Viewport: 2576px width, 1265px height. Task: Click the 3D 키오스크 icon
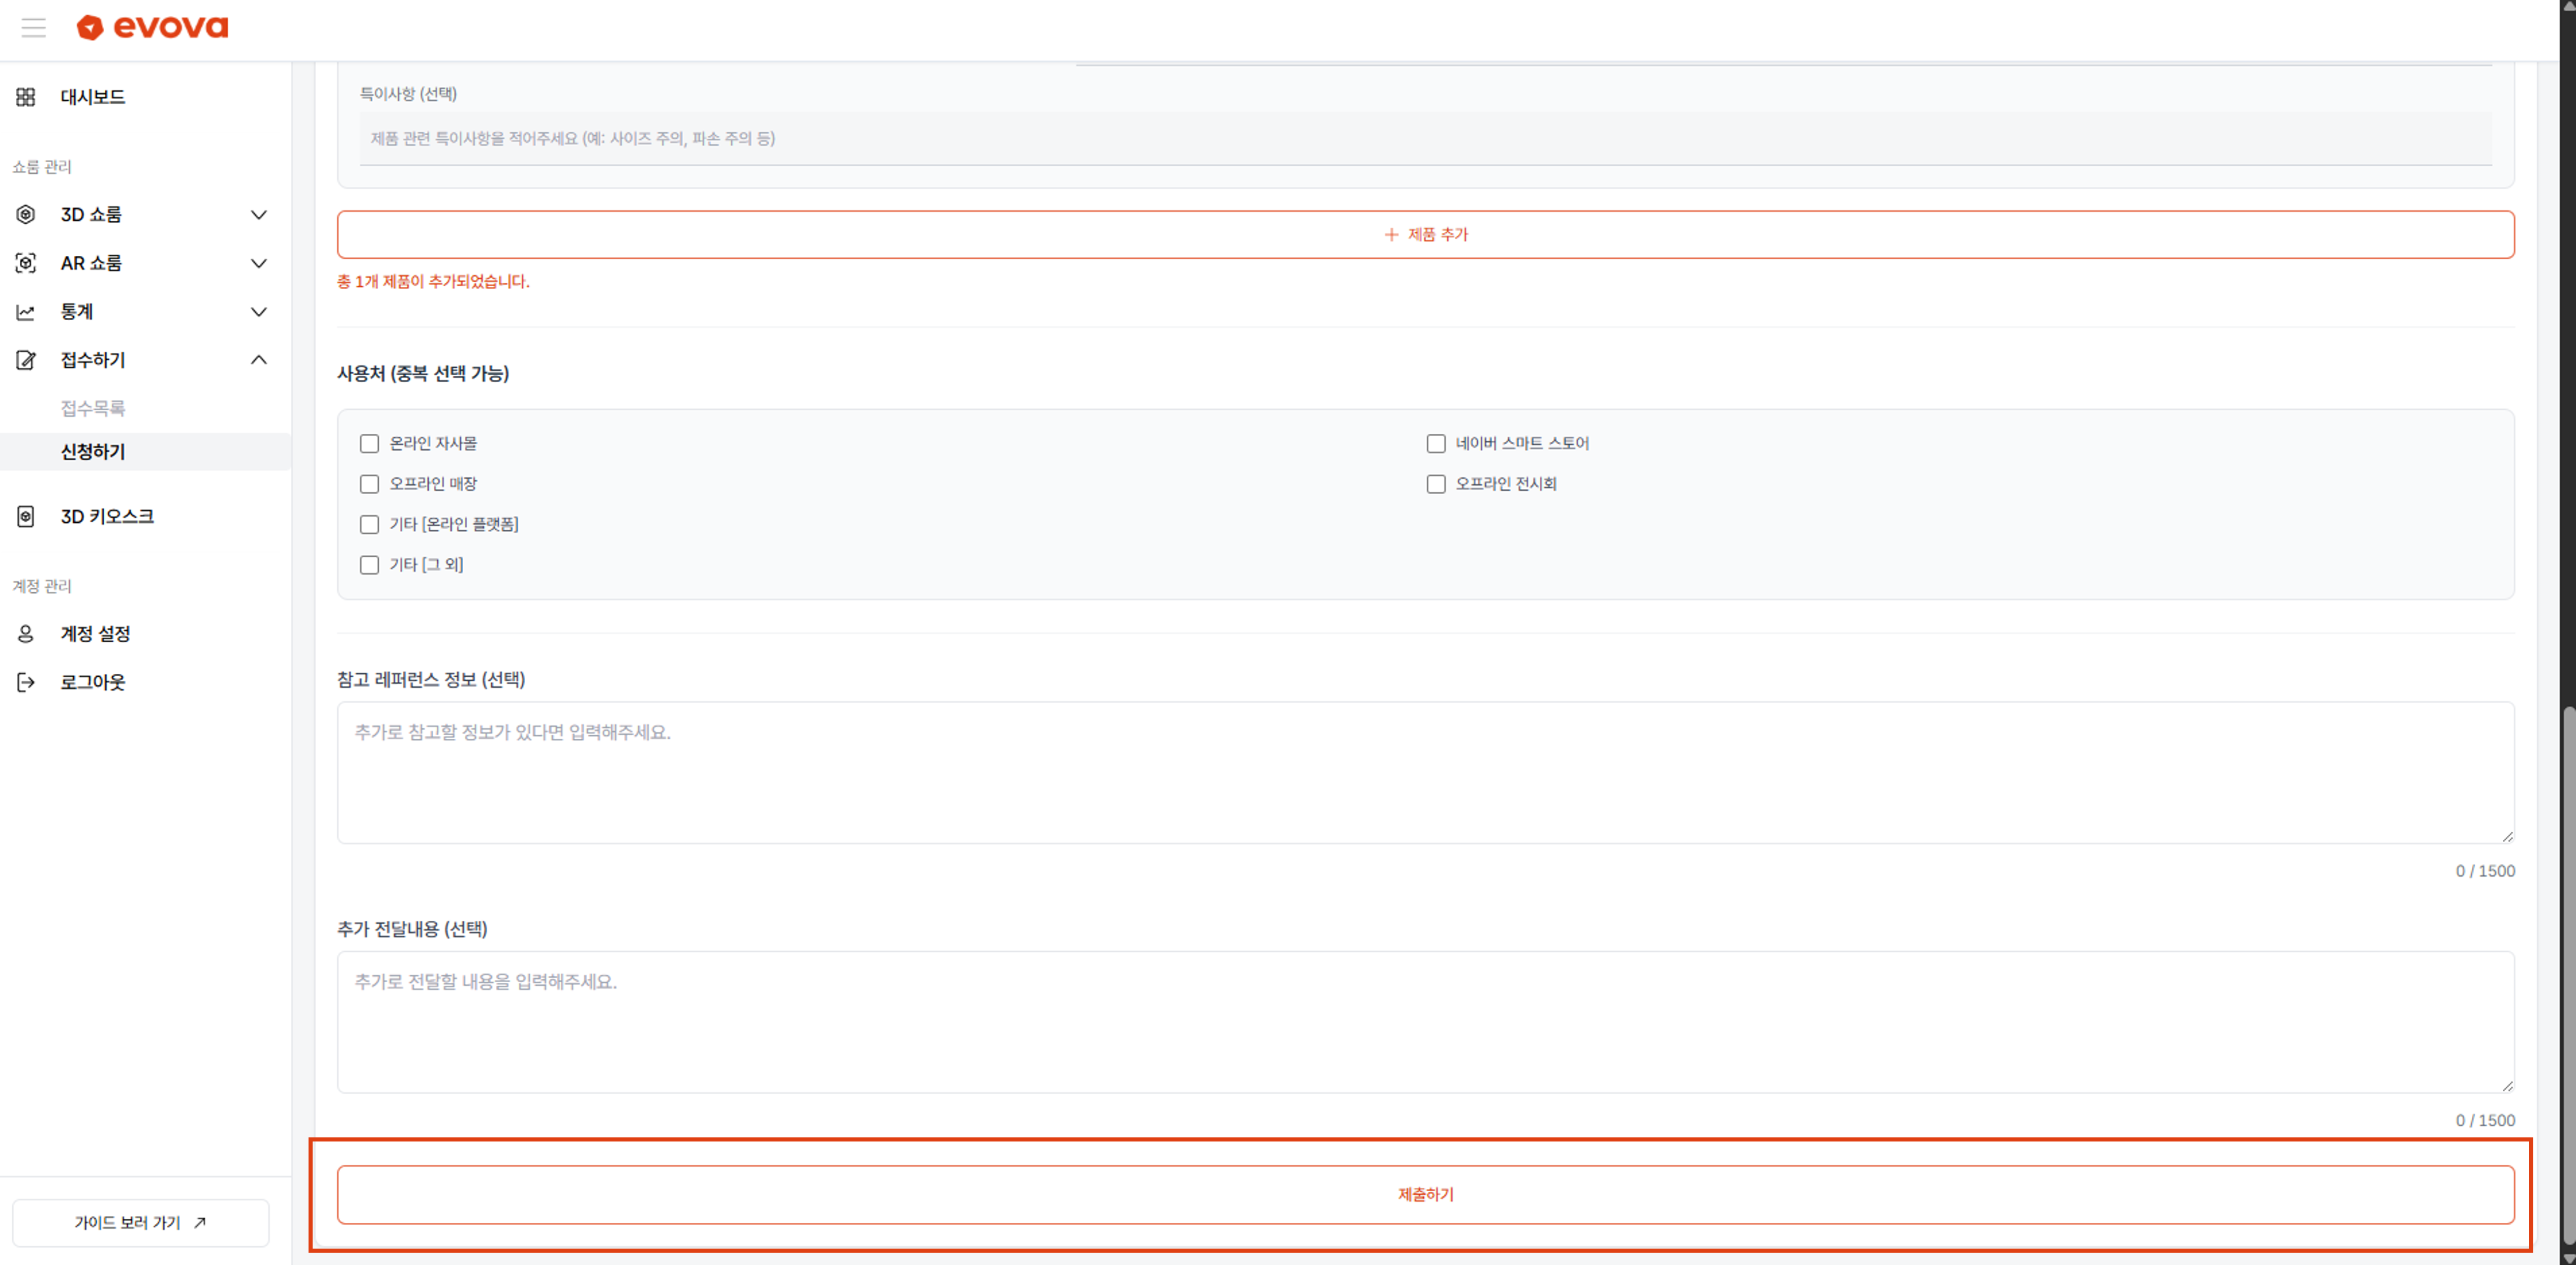pyautogui.click(x=26, y=516)
